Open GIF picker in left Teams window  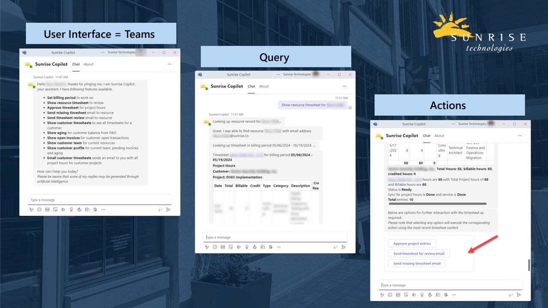pyautogui.click(x=47, y=210)
